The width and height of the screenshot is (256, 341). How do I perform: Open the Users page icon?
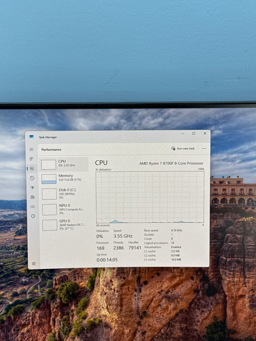[x=32, y=197]
